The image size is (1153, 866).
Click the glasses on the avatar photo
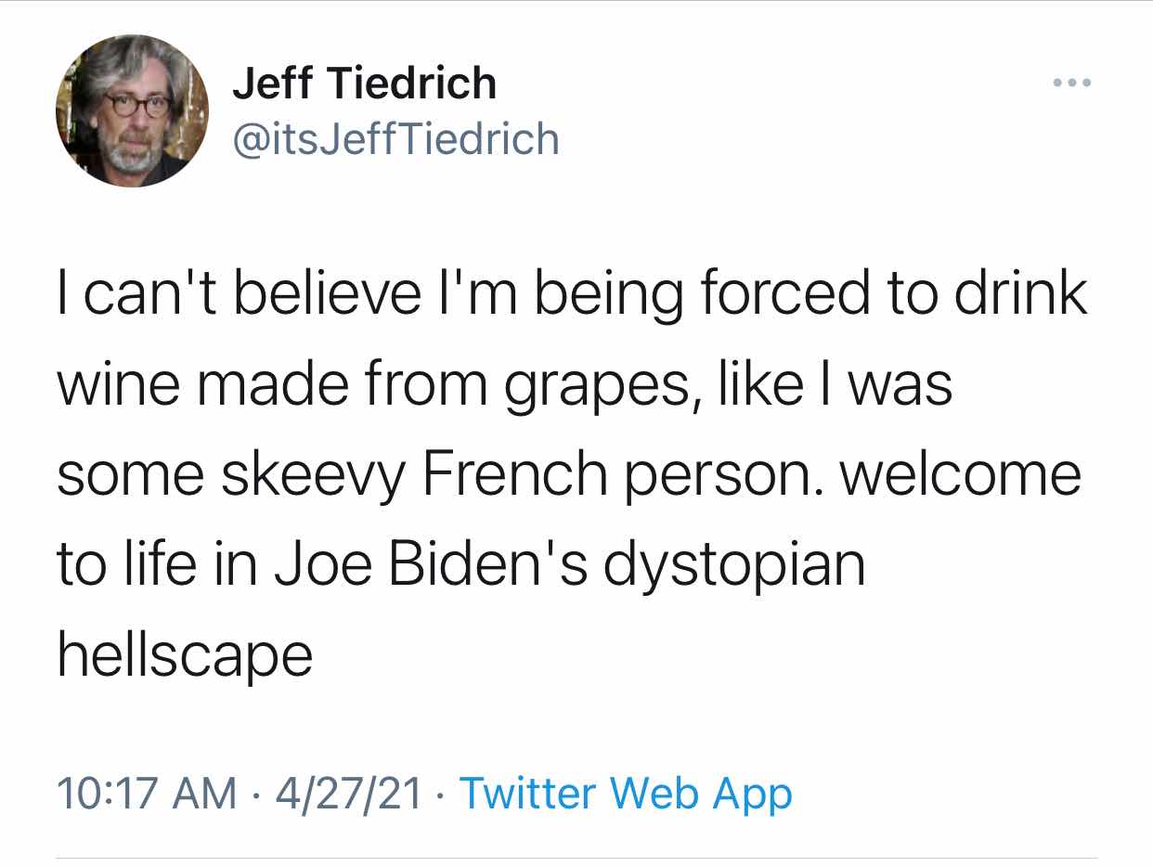click(138, 105)
